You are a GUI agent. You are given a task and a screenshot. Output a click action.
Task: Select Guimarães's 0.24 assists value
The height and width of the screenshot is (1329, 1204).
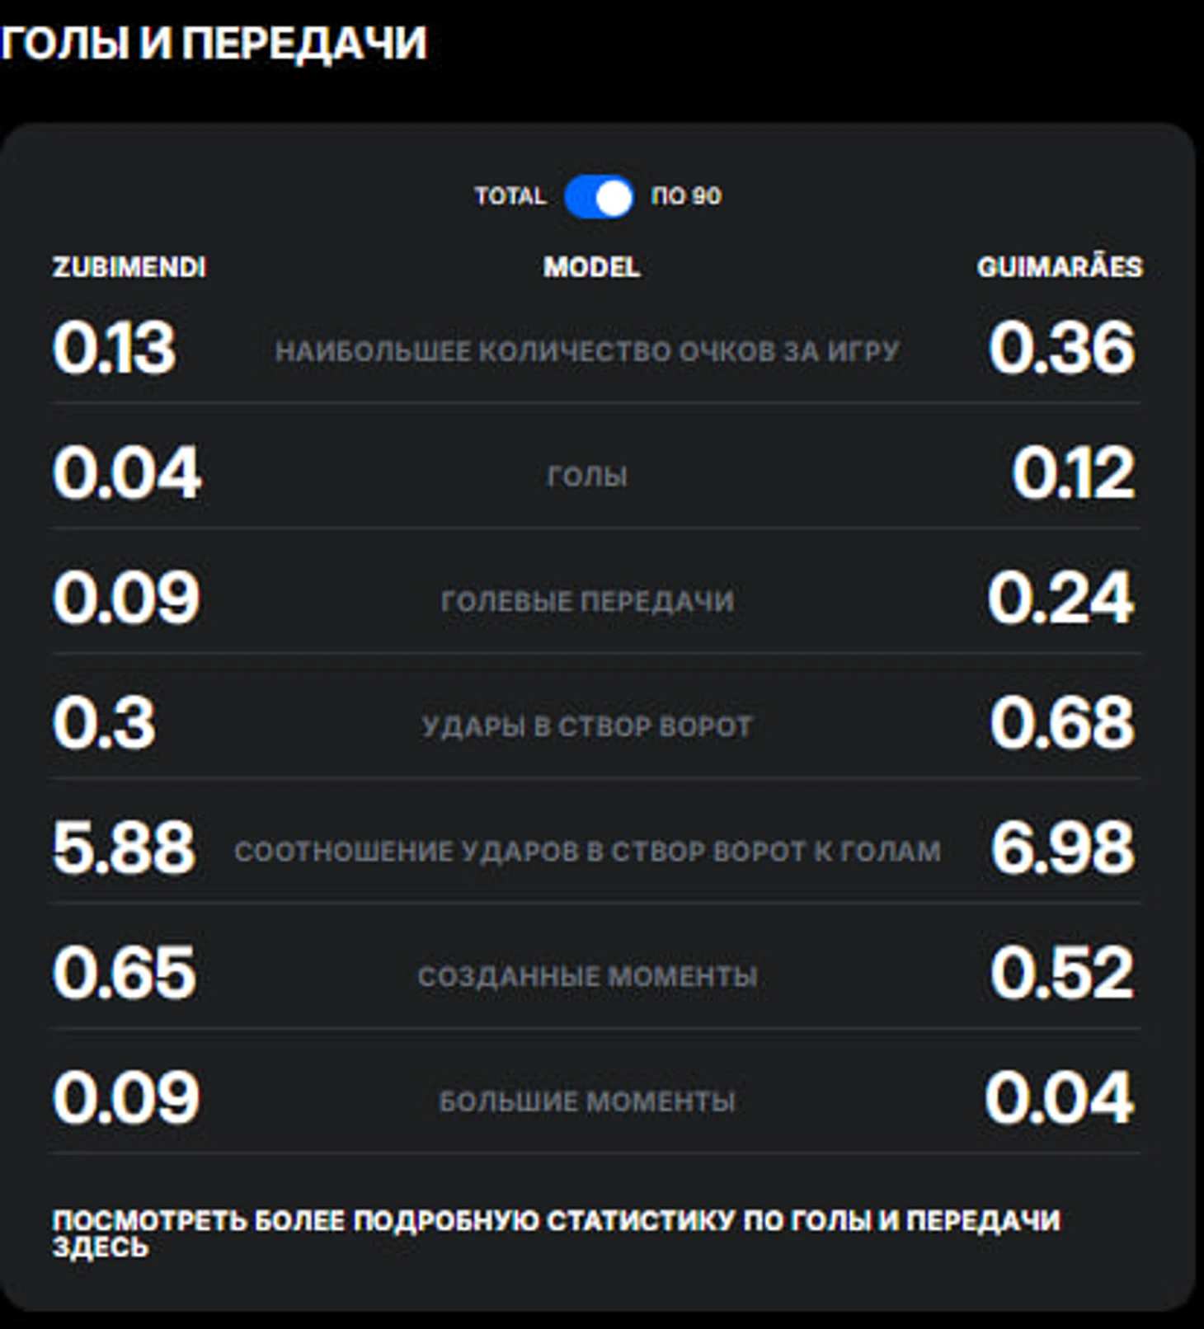point(1061,597)
